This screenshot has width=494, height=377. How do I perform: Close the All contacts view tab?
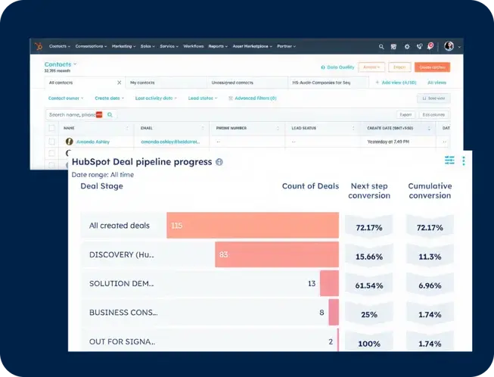119,83
